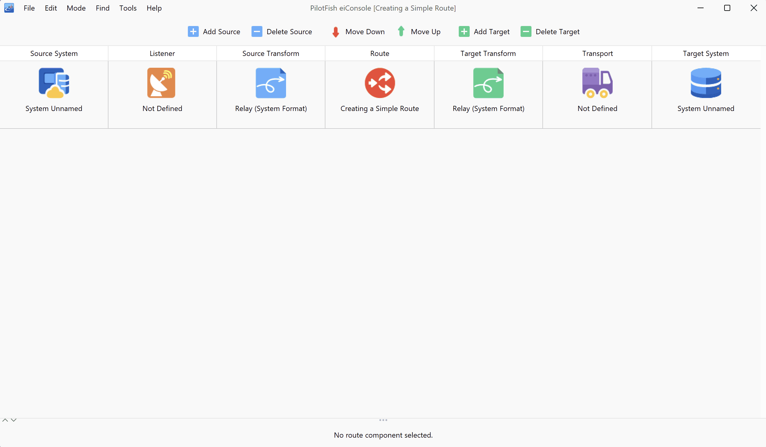Click 'System Unnamed' under Target System
Screen dimensions: 766x447
coord(706,109)
